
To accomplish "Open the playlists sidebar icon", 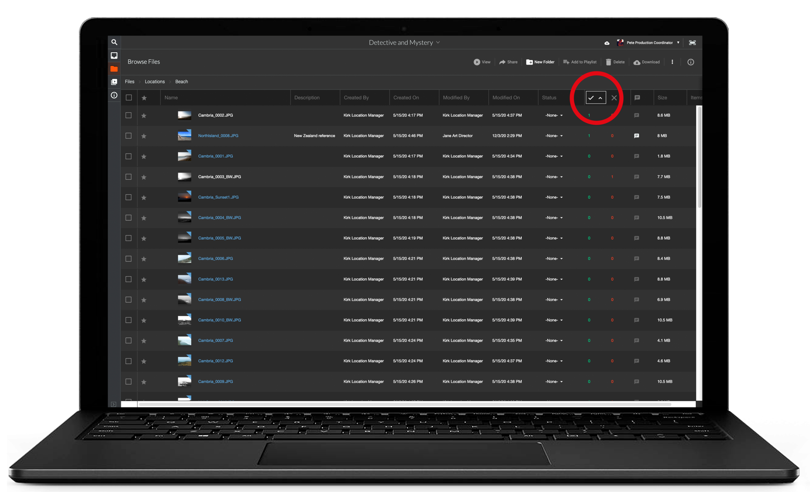I will click(x=114, y=82).
